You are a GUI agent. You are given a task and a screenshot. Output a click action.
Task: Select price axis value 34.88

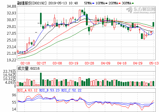[11, 6]
